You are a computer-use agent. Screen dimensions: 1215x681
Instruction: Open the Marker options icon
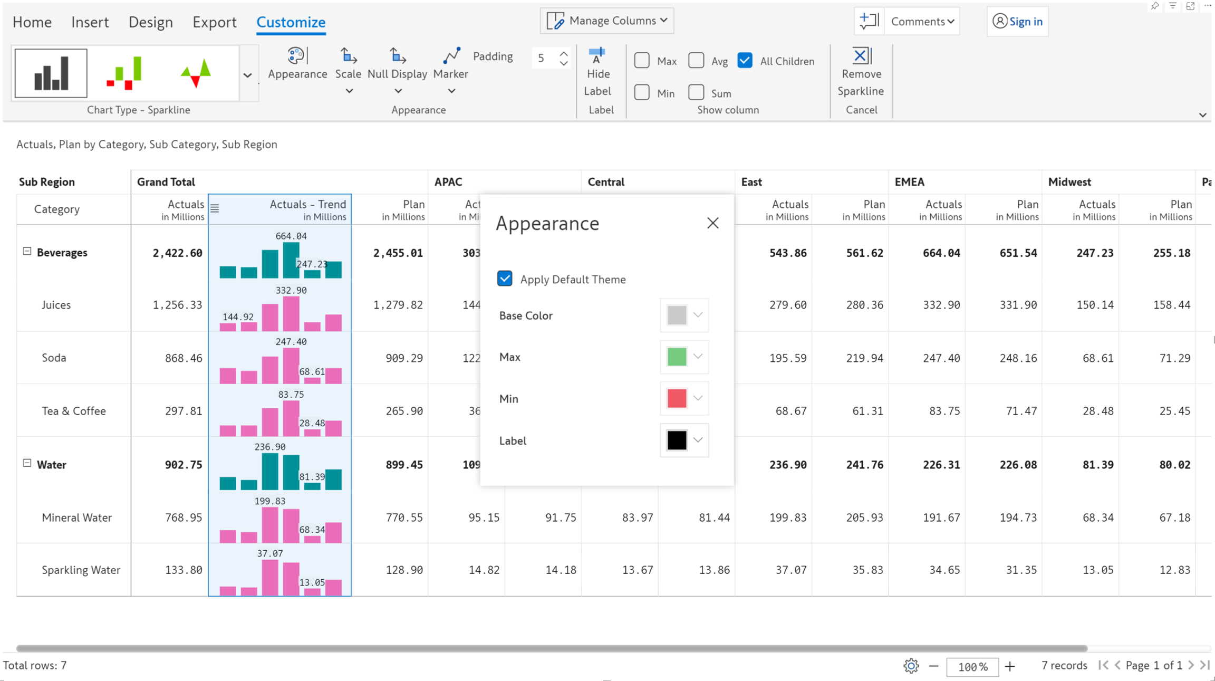(x=451, y=56)
